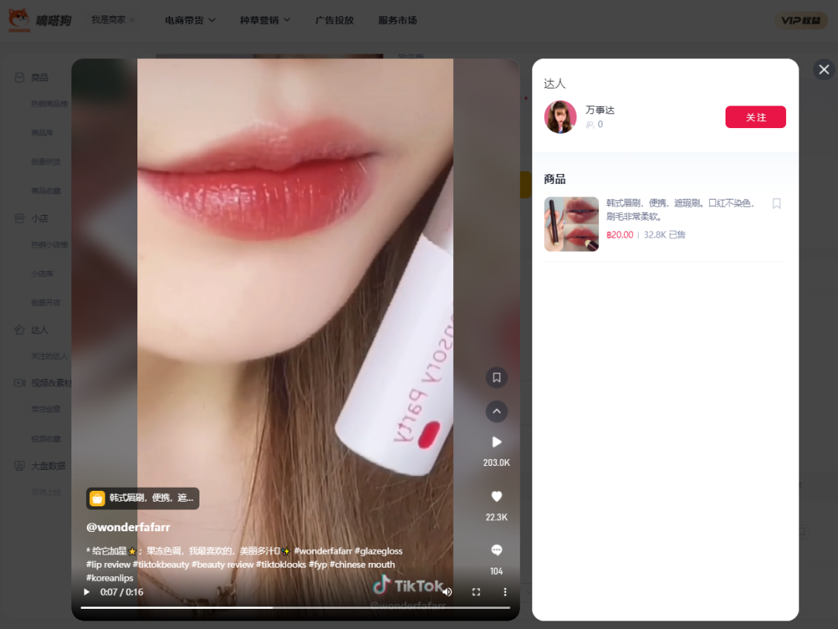Open the 服务市场 menu item
The height and width of the screenshot is (629, 838).
click(x=397, y=20)
